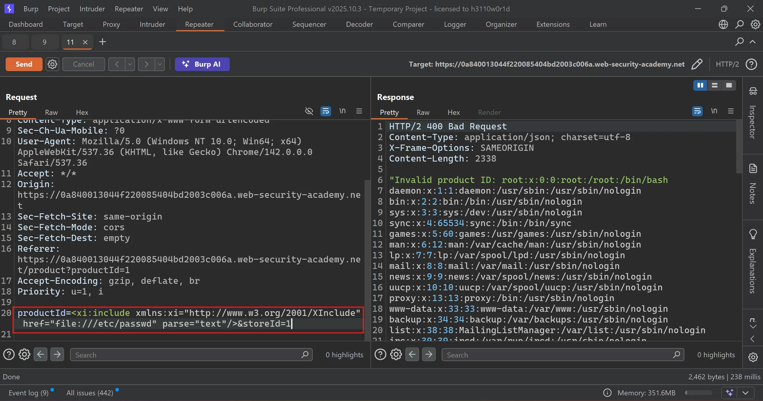Image resolution: width=763 pixels, height=401 pixels.
Task: Open the Response Hex view tab
Action: (454, 112)
